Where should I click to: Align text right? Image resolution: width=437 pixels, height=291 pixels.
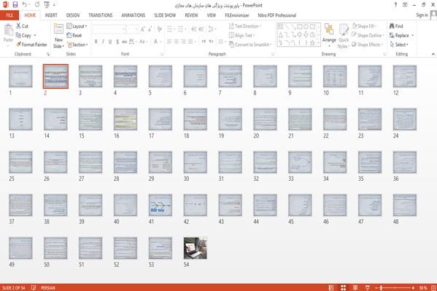coord(183,42)
